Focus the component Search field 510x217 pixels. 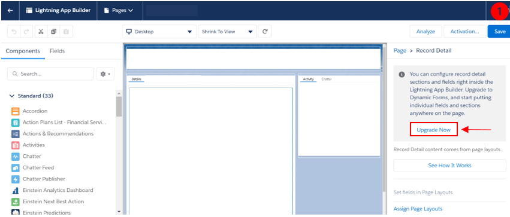click(50, 74)
